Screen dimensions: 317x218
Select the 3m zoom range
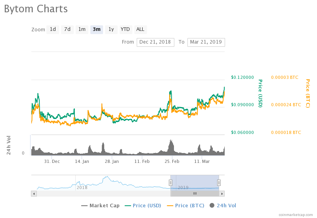(x=97, y=29)
